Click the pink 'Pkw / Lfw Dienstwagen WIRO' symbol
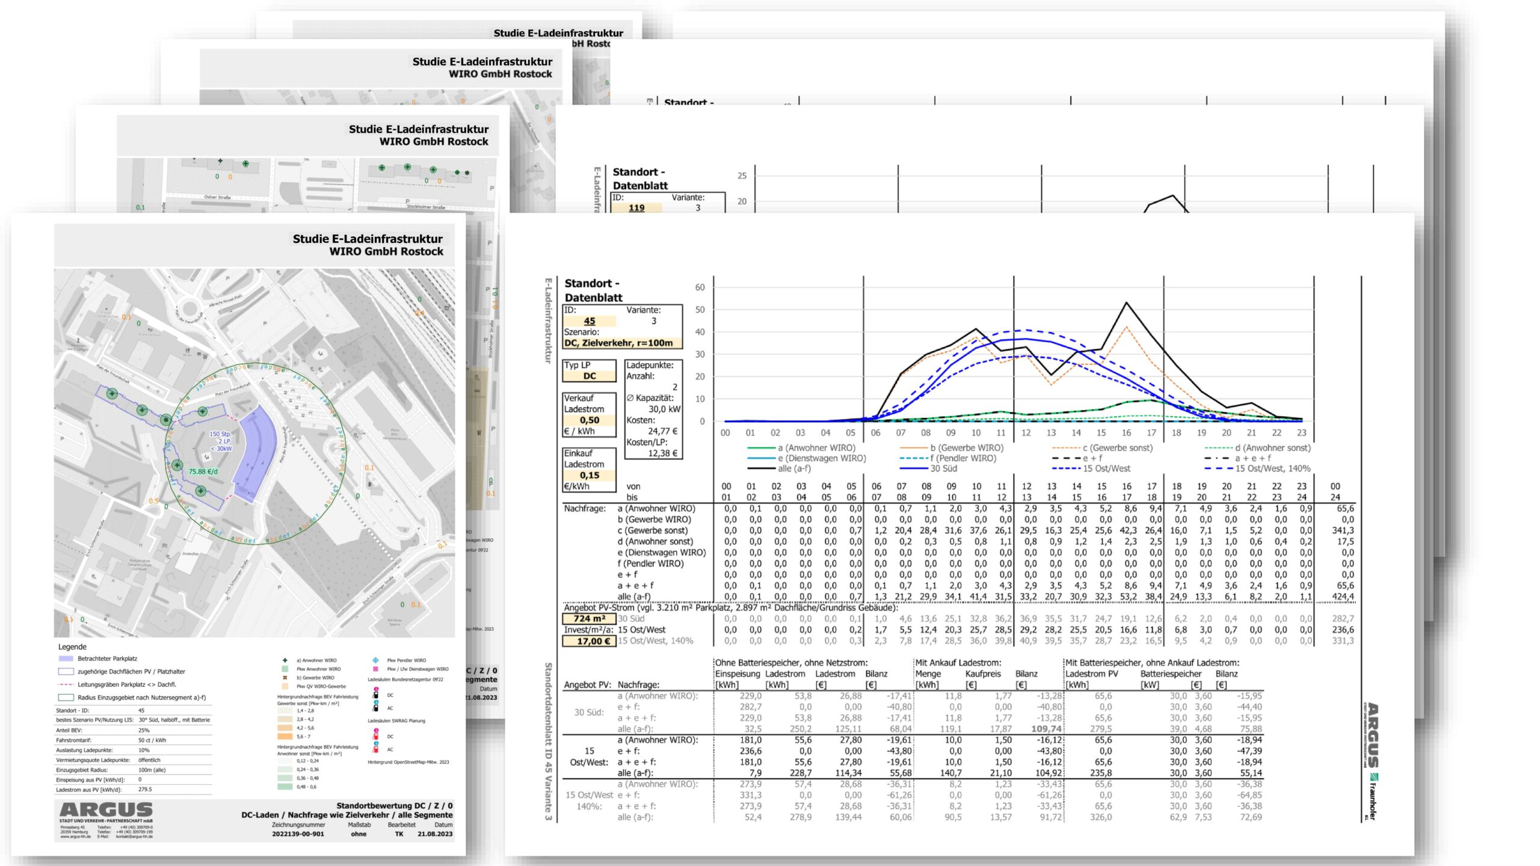1540x866 pixels. pos(375,669)
